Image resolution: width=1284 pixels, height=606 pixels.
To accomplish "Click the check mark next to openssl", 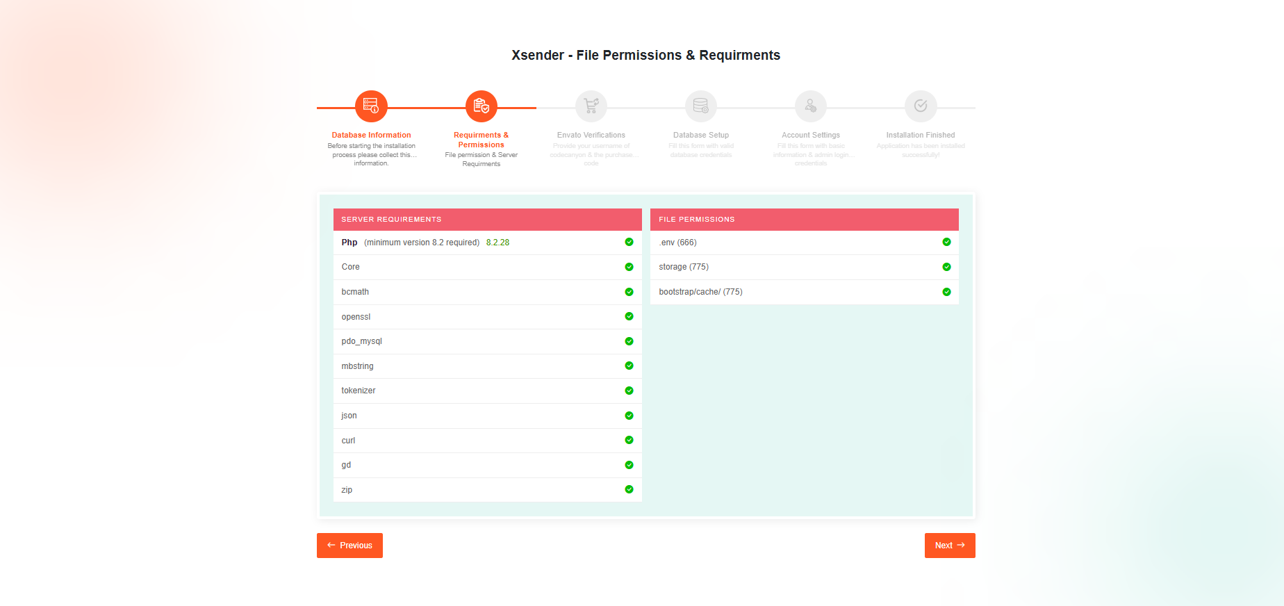I will click(629, 316).
